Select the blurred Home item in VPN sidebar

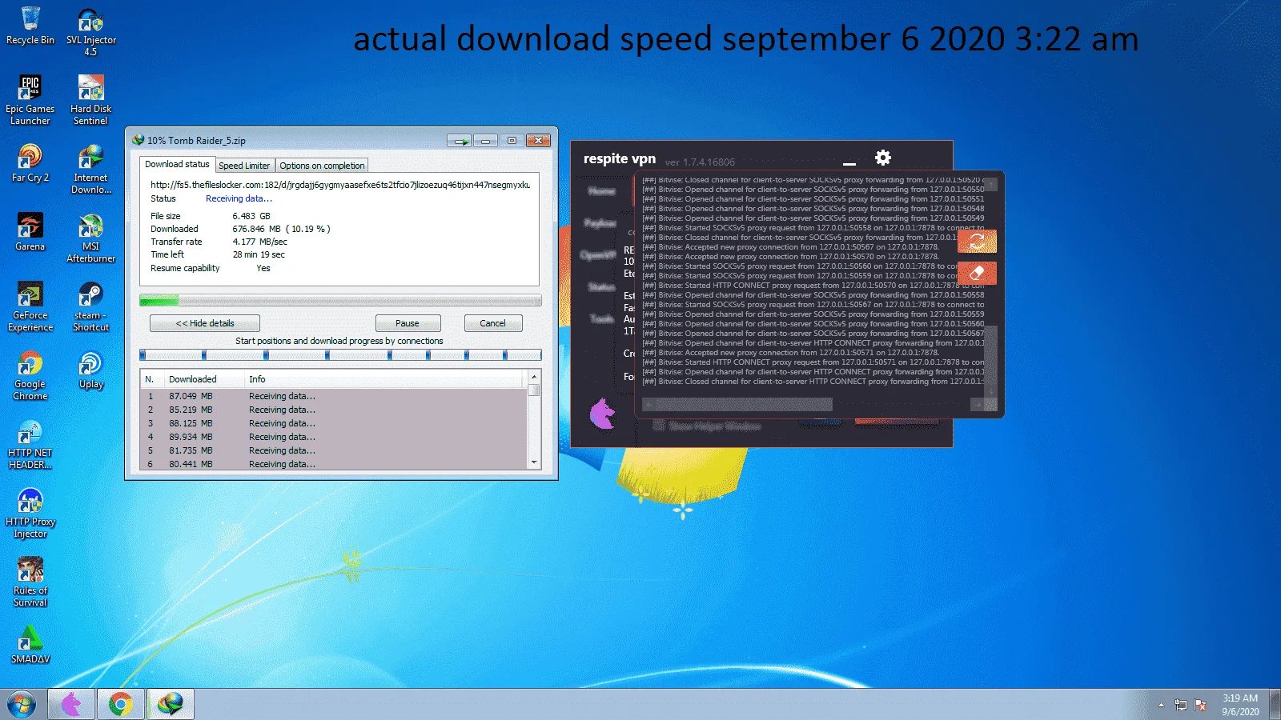click(x=601, y=190)
